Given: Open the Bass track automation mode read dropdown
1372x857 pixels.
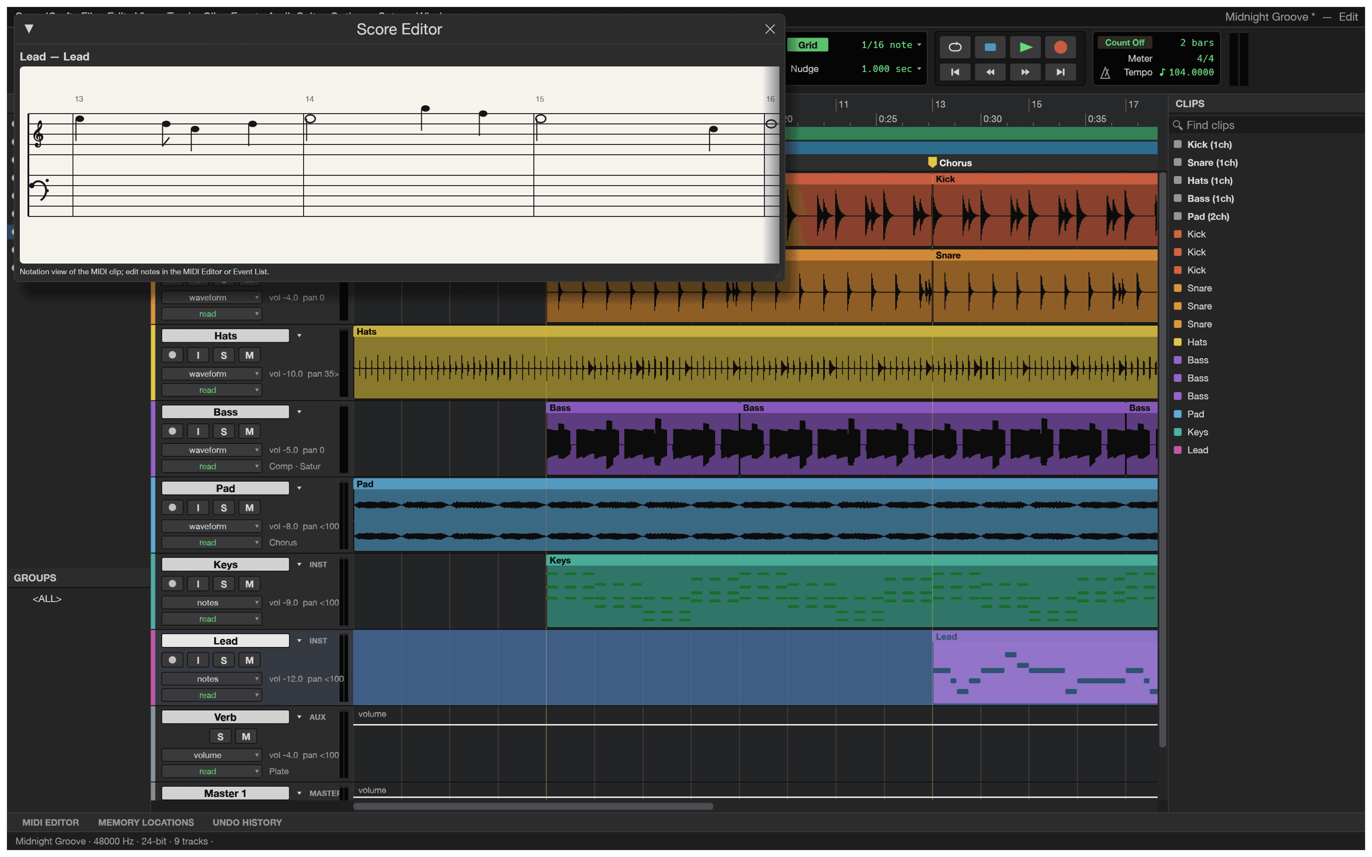Looking at the screenshot, I should [211, 466].
